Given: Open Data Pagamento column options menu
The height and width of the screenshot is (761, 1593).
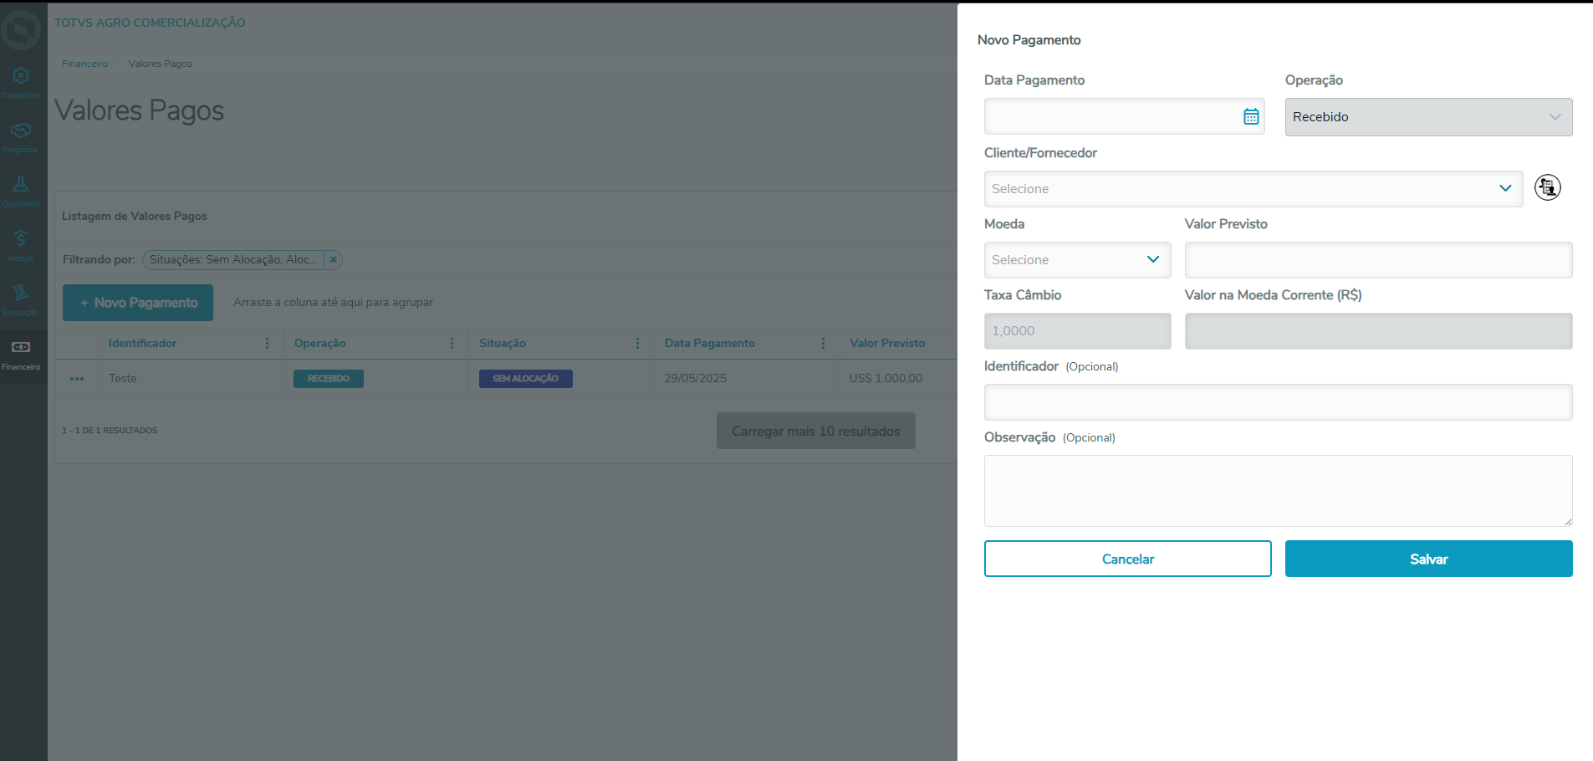Looking at the screenshot, I should 824,344.
